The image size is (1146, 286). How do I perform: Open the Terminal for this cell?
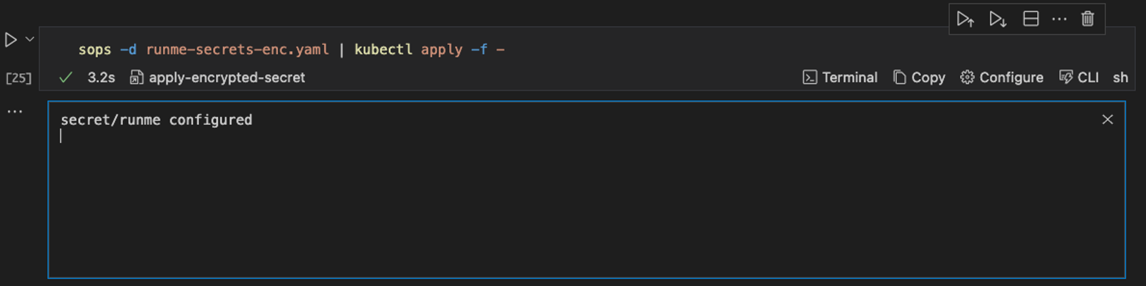coord(840,77)
